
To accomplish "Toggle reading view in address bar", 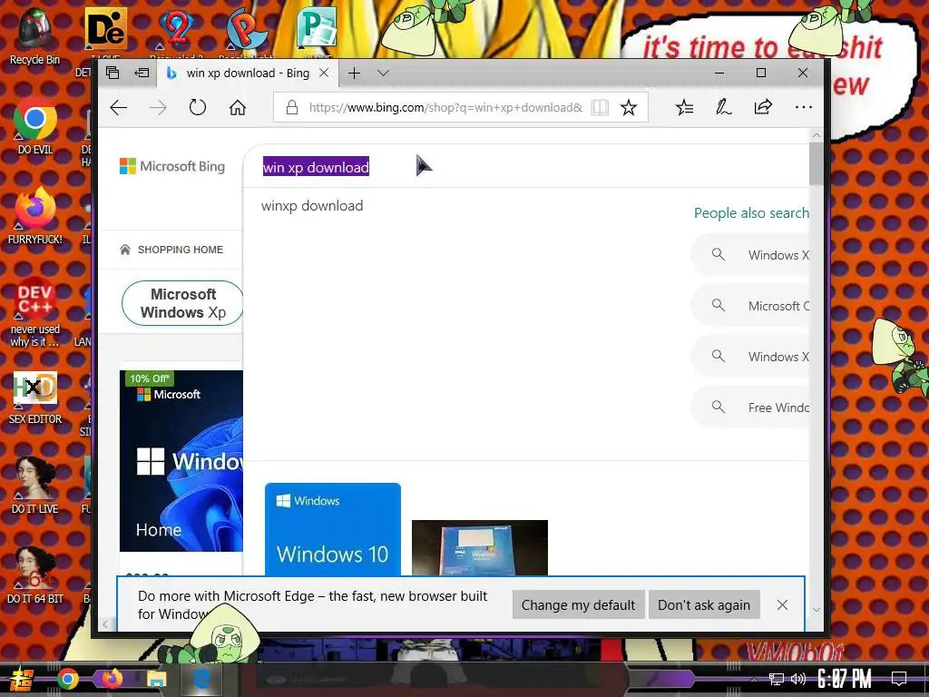I will 600,107.
